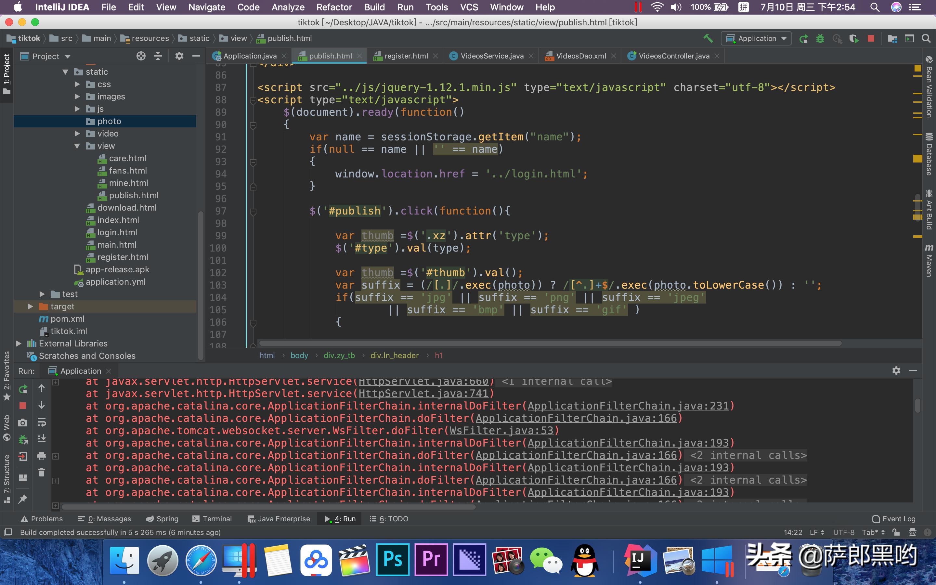
Task: Expand the target folder in tree
Action: tap(30, 306)
